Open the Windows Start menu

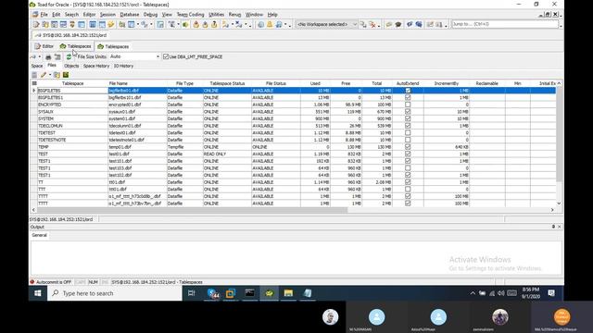point(38,293)
